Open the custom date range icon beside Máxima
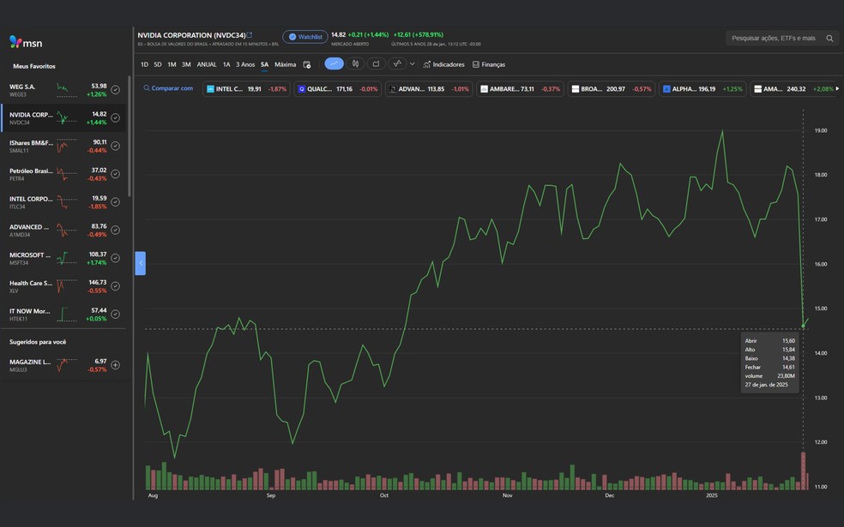Viewport: 844px width, 527px height. click(306, 63)
